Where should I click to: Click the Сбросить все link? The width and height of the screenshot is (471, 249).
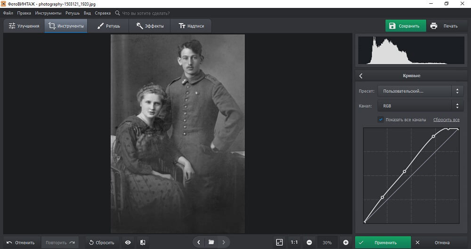pos(446,120)
